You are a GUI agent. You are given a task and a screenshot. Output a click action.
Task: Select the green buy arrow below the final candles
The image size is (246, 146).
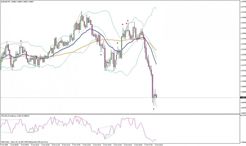(154, 109)
